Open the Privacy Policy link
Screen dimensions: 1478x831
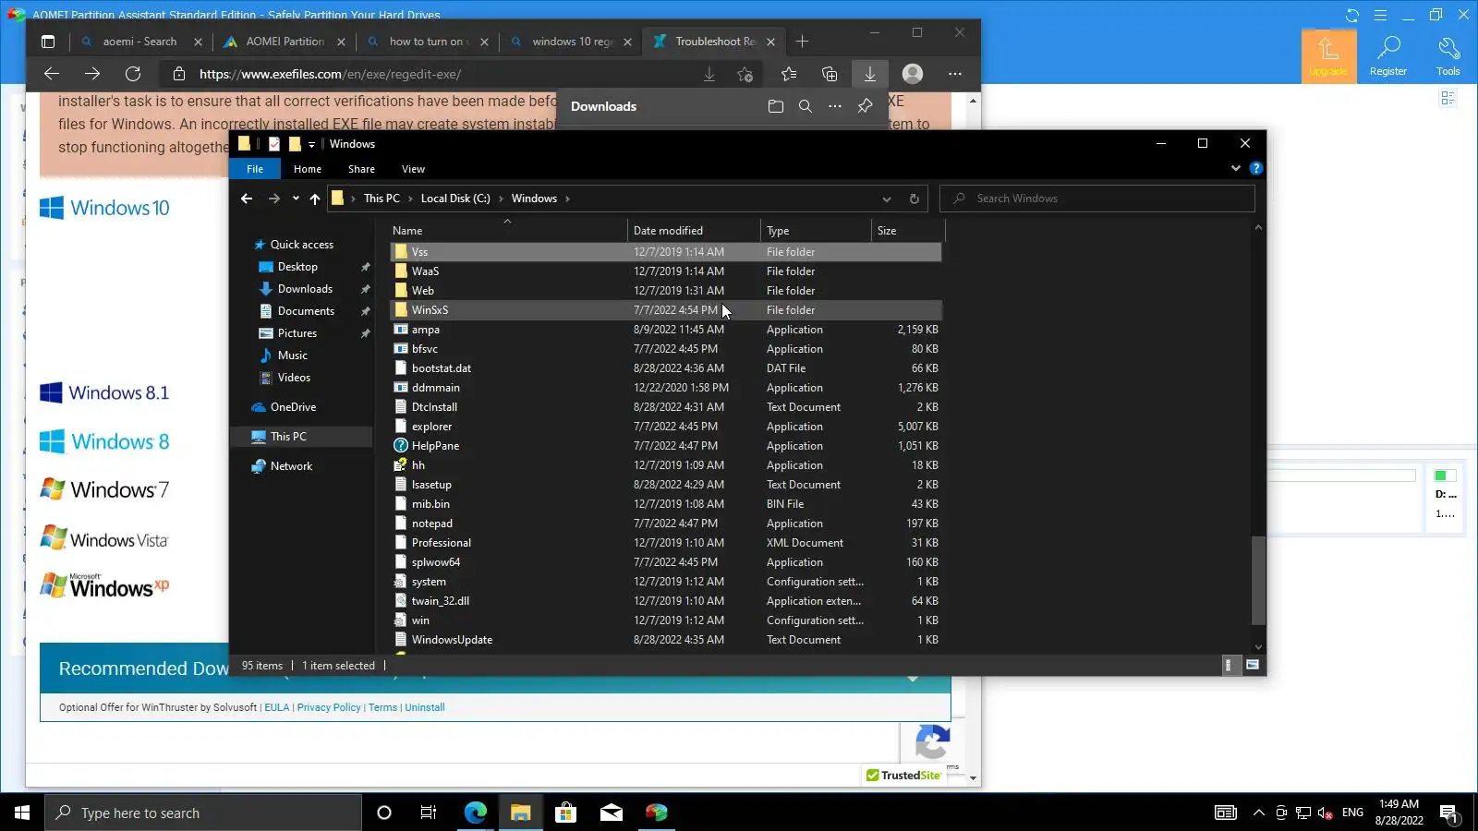(329, 707)
